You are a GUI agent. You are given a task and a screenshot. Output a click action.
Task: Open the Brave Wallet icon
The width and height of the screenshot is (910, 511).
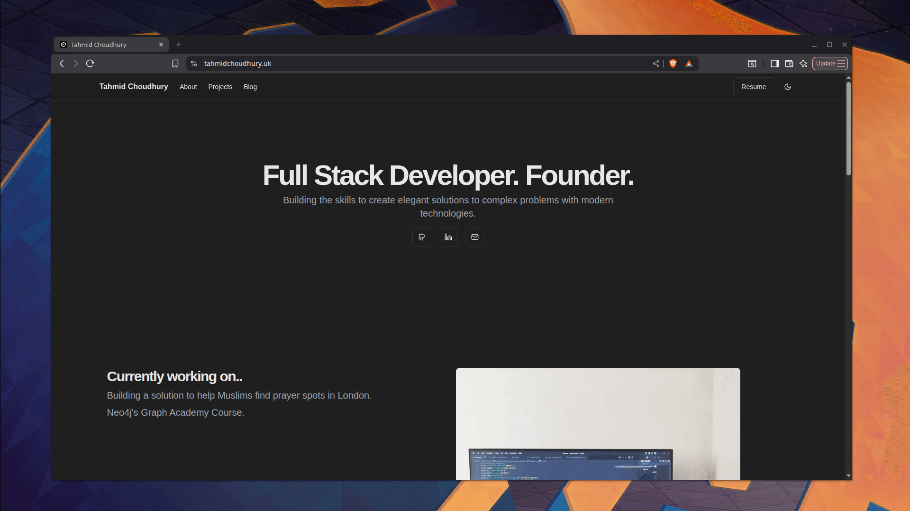coord(789,63)
